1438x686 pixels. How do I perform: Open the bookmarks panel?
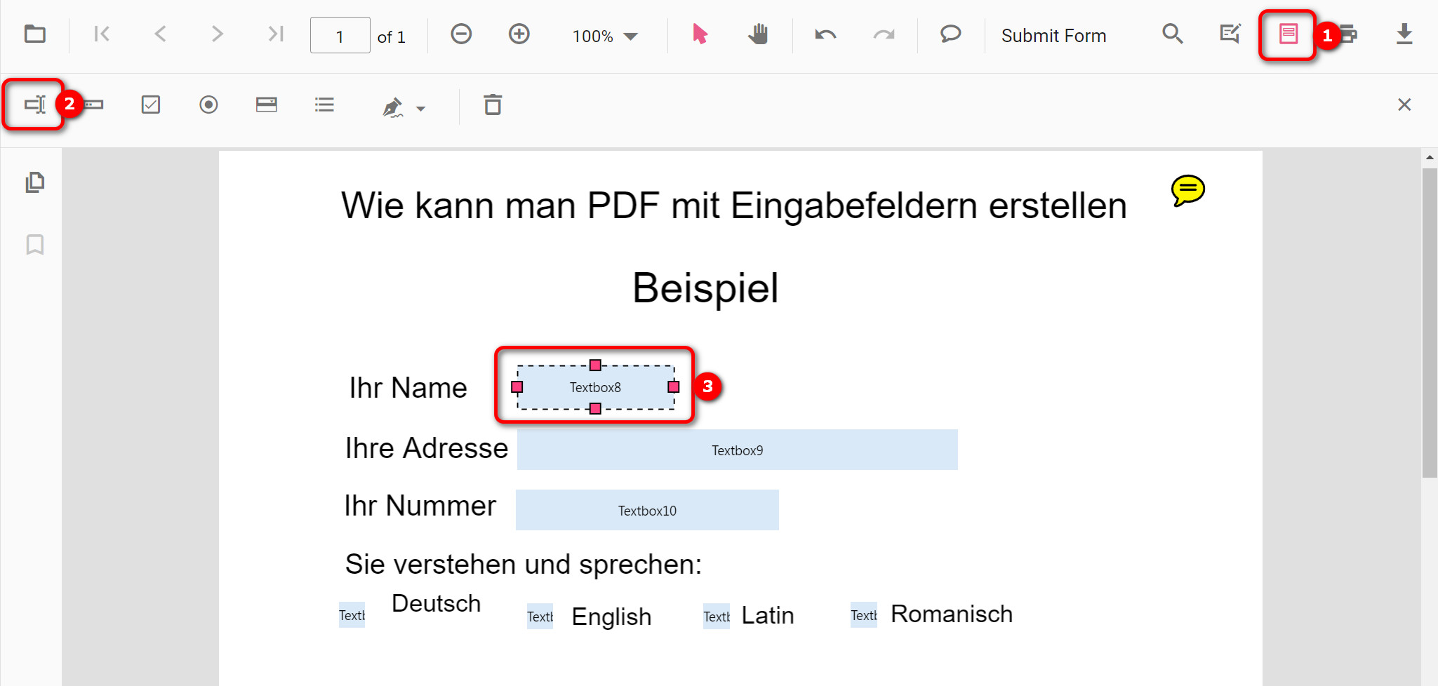click(35, 245)
